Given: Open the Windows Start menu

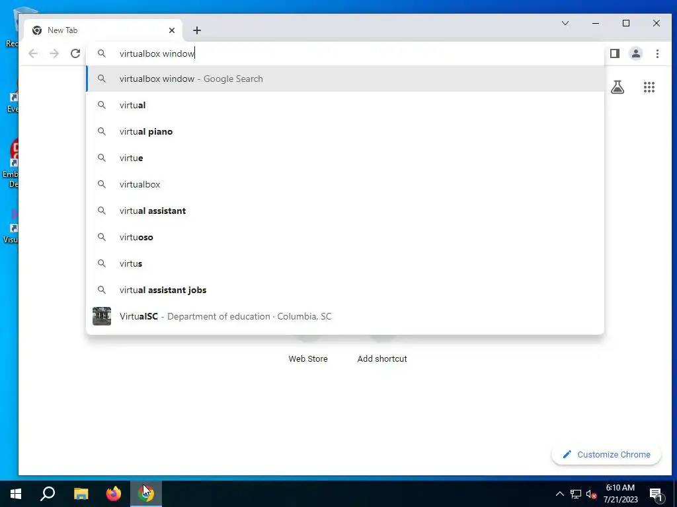Looking at the screenshot, I should [16, 494].
